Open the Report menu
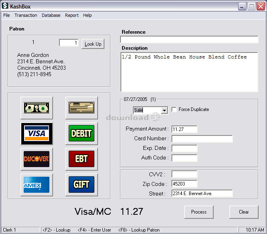The image size is (267, 234). point(72,15)
